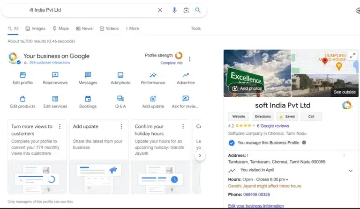
Task: Click the Add update icon
Action: tap(153, 99)
